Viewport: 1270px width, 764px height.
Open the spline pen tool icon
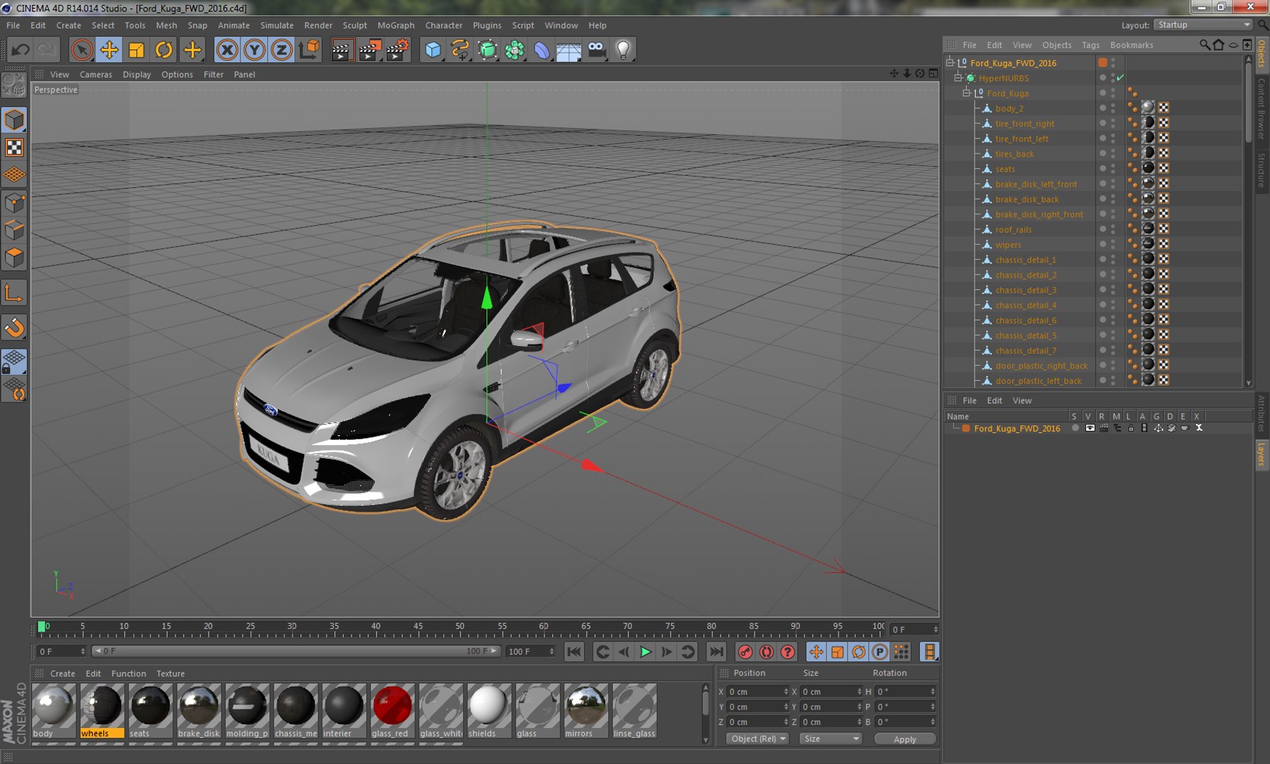coord(460,50)
